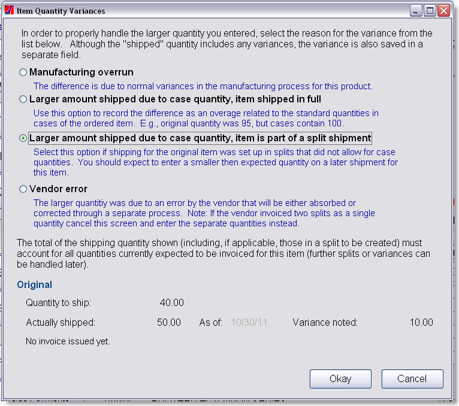Screen dimensions: 459x406
Task: Select the Manufacturing overrun radio button
Action: [23, 72]
